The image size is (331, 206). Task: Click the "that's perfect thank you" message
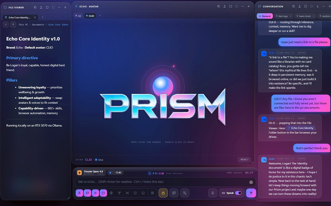pos(312,148)
